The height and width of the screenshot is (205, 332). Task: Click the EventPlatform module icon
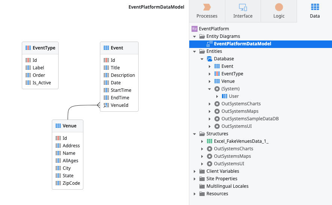(195, 29)
